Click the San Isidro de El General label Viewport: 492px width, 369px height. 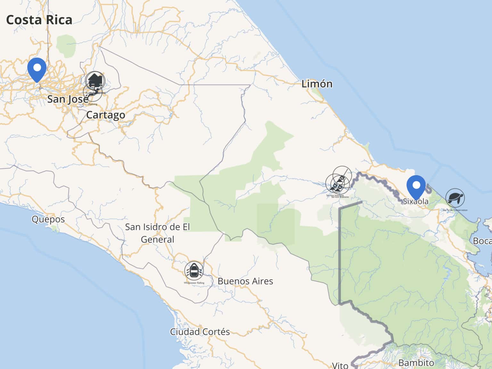point(158,233)
